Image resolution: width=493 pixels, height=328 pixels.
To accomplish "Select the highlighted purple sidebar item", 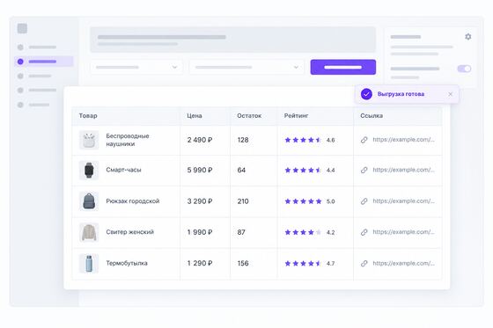I will point(44,62).
